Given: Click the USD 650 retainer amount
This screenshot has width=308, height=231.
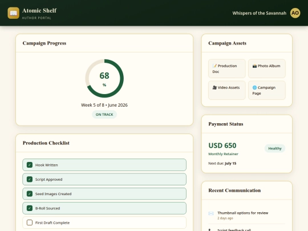Looking at the screenshot, I should point(222,145).
